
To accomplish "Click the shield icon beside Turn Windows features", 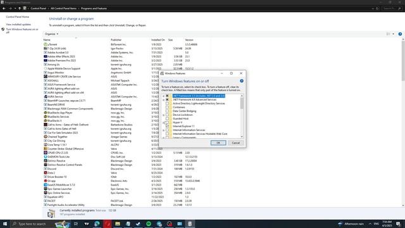I will tap(3, 30).
